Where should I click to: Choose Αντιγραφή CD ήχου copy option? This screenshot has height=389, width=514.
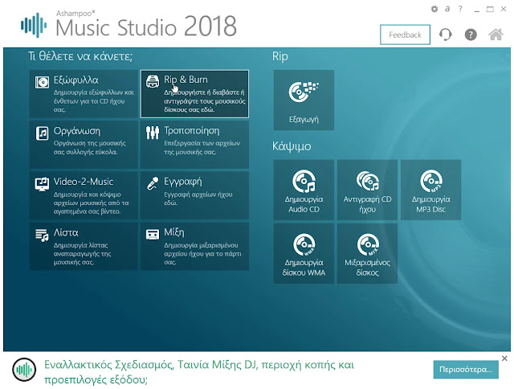click(x=368, y=190)
